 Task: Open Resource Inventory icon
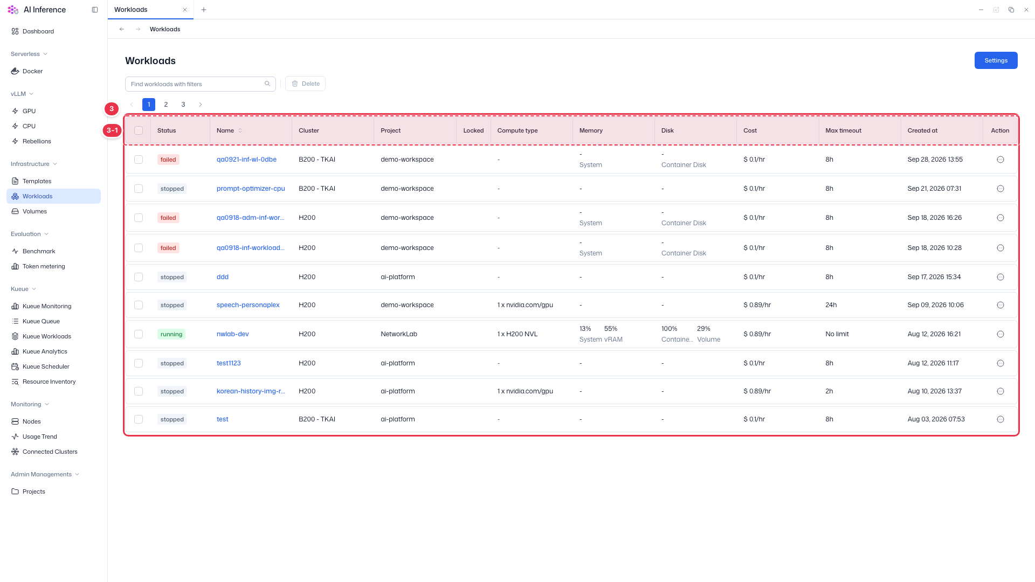coord(15,382)
